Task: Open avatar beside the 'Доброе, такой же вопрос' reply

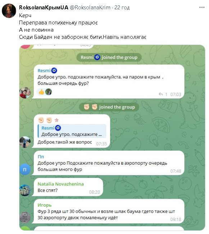Action: click(25, 142)
